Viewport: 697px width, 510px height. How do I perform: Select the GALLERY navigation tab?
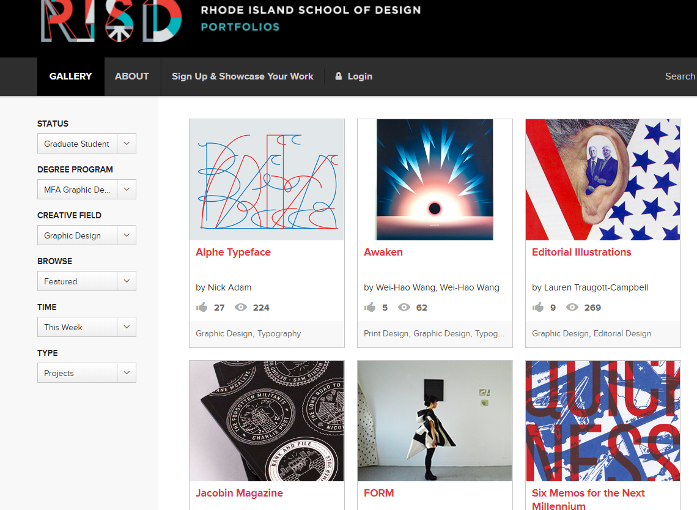[x=71, y=76]
